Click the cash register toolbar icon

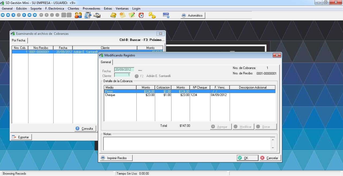click(x=88, y=15)
